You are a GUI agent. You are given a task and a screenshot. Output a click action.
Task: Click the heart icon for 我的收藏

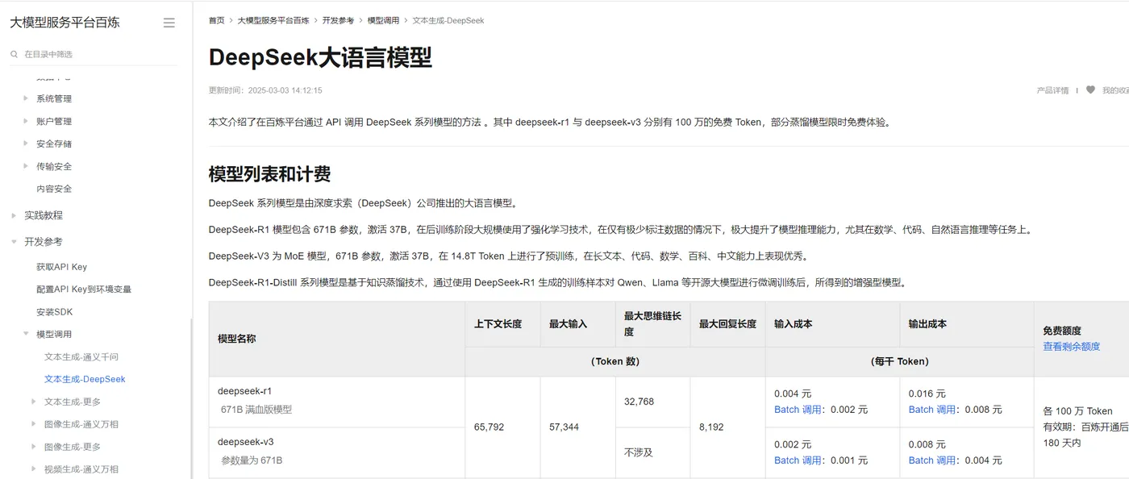pyautogui.click(x=1090, y=90)
